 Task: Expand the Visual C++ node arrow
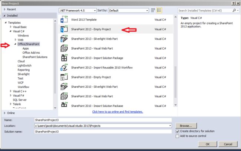point(11,91)
